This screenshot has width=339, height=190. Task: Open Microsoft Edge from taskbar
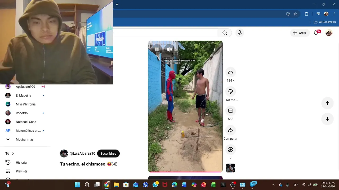click(x=175, y=185)
